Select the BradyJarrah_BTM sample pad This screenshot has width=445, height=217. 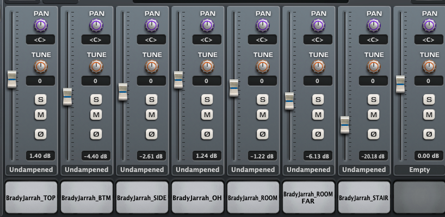tap(86, 197)
